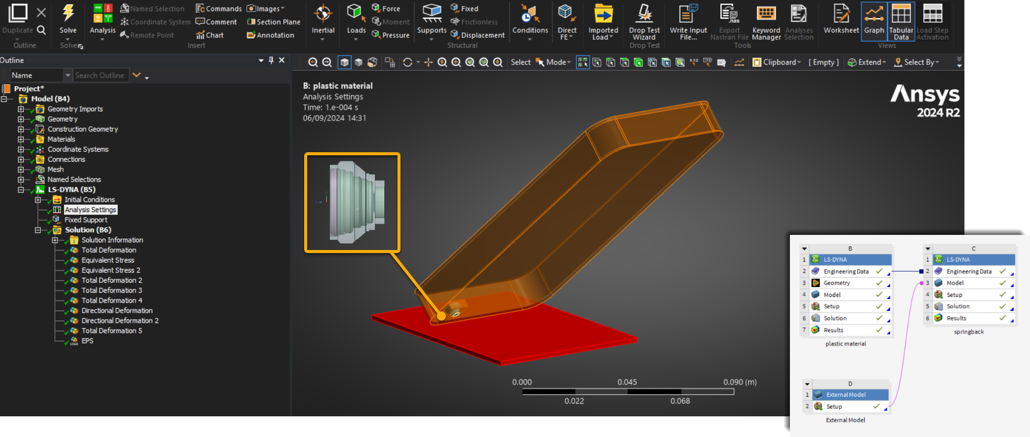
Task: Select Equivalent Stress 2 result
Action: point(111,270)
